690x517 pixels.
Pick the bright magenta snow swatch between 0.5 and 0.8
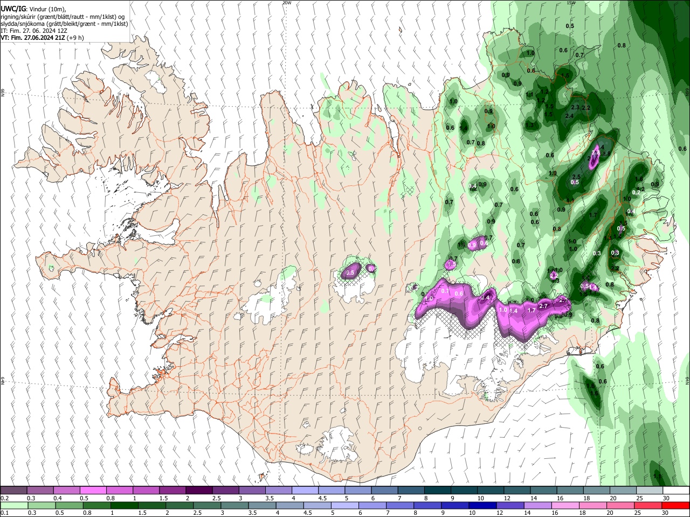pos(93,490)
